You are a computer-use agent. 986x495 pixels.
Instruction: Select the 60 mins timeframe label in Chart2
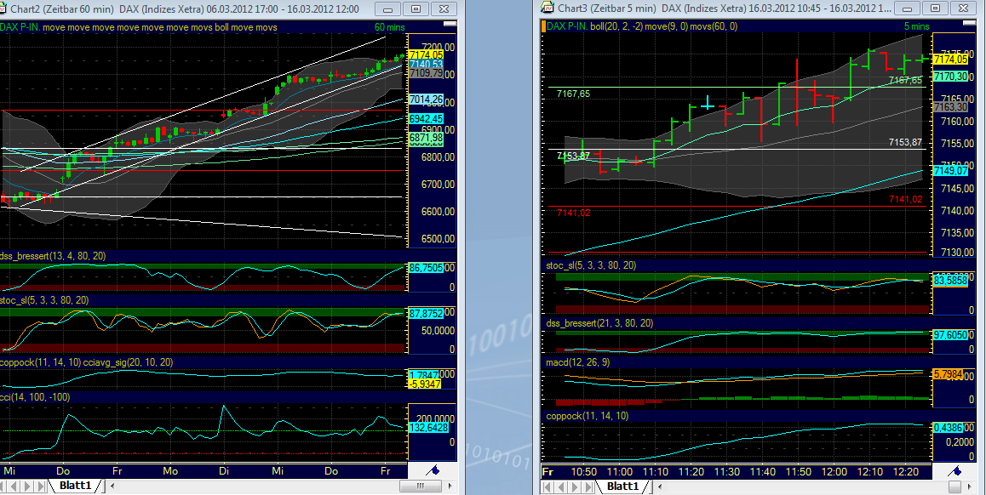coord(389,26)
